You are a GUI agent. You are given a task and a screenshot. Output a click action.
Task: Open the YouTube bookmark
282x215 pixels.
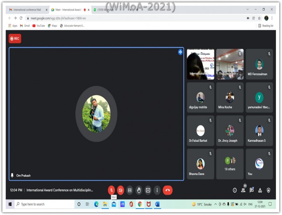(39, 26)
